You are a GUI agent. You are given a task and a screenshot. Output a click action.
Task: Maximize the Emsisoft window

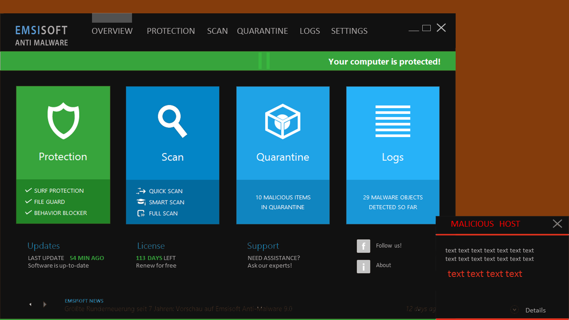pos(426,28)
